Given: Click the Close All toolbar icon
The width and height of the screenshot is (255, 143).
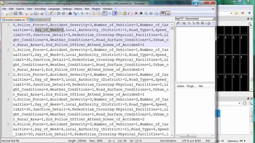Looking at the screenshot, I should pos(31,14).
